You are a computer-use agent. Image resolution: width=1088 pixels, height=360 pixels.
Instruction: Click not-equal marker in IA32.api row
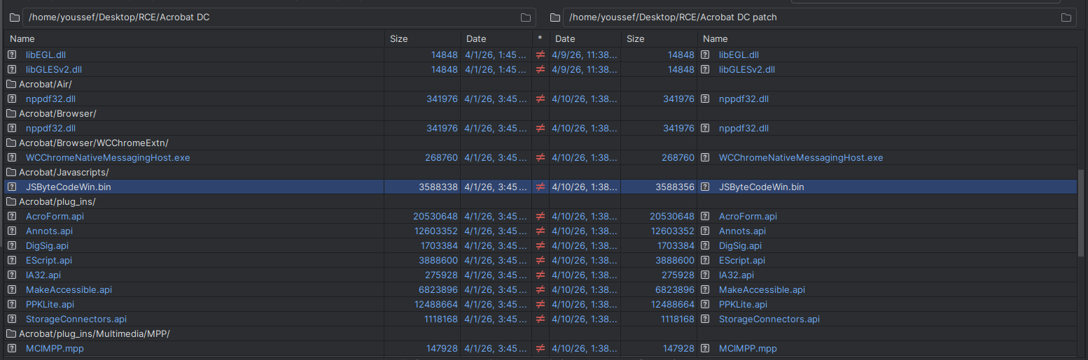[x=540, y=275]
